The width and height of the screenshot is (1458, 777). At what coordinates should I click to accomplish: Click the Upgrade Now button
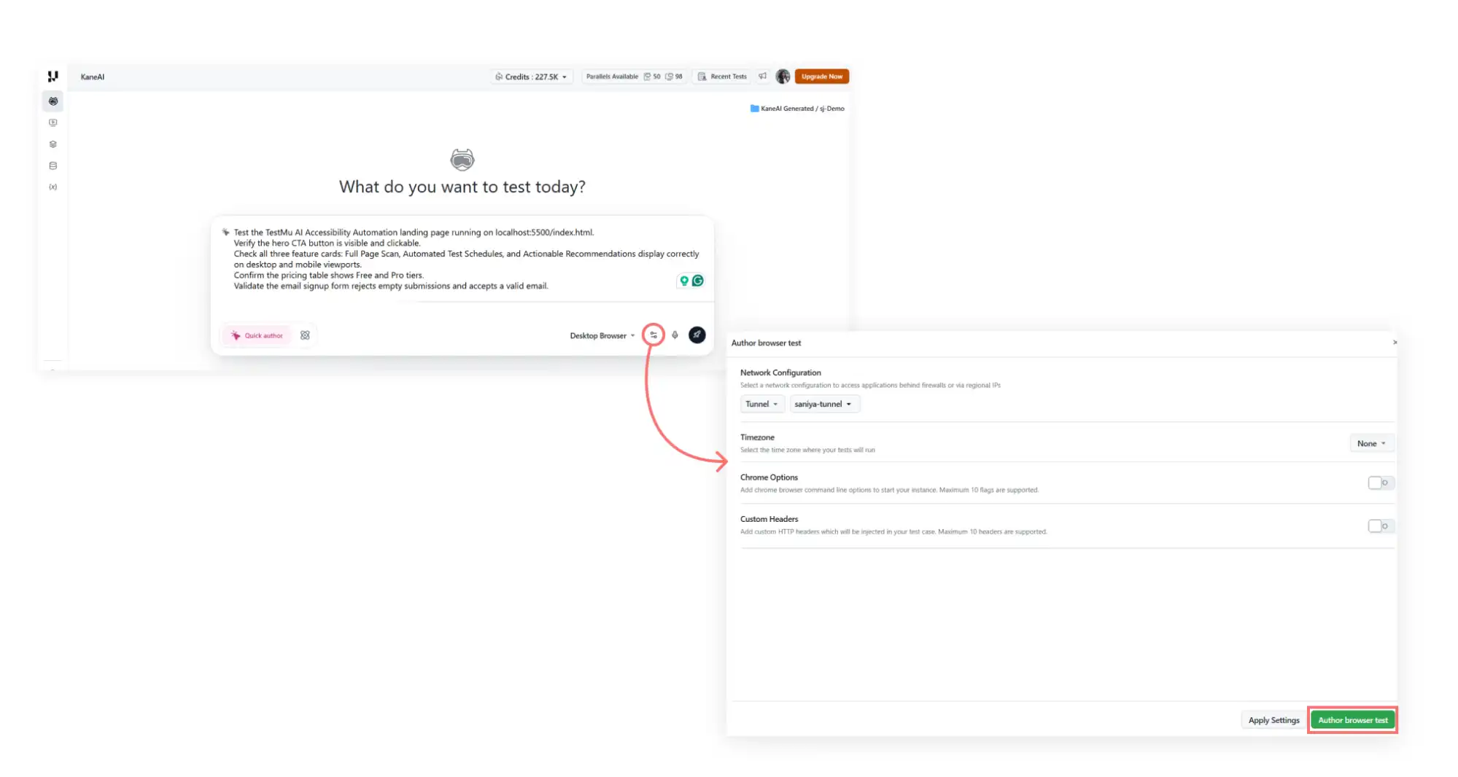click(x=822, y=77)
